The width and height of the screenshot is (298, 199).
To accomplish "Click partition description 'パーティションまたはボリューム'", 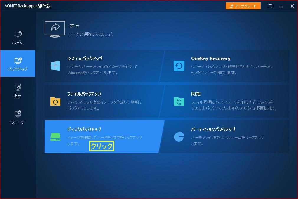I will tap(227, 141).
